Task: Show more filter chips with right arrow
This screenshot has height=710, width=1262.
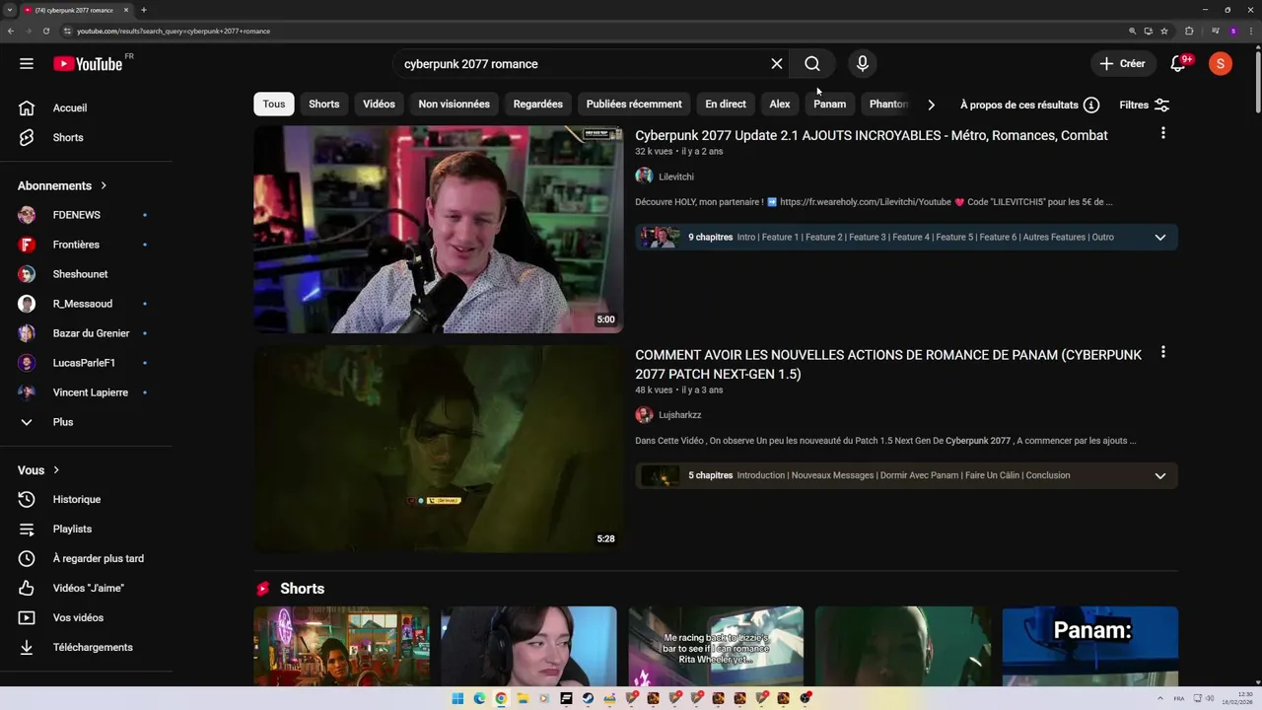Action: 931,105
